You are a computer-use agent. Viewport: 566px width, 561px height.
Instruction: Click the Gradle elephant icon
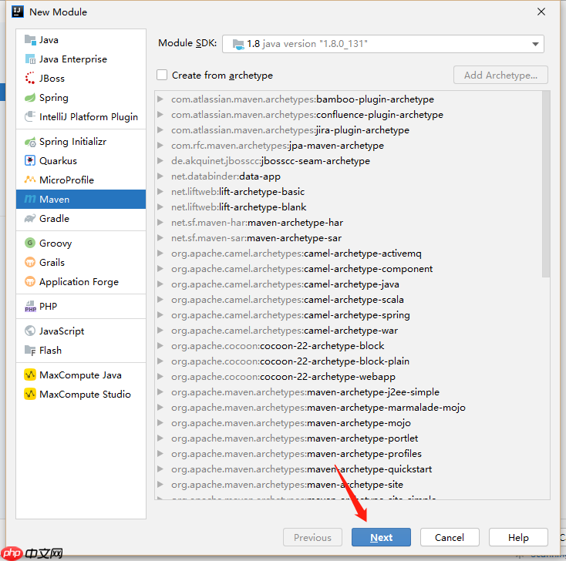coord(30,218)
